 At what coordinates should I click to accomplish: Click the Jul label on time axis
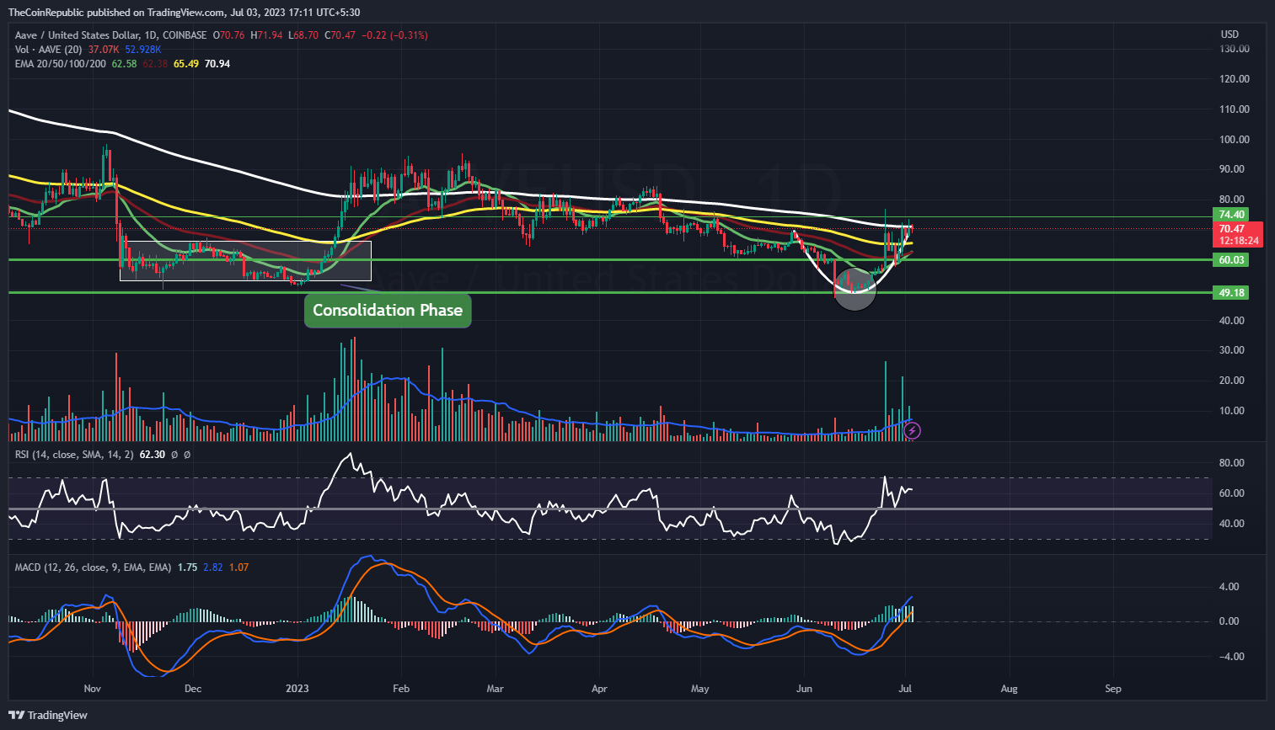(x=906, y=689)
